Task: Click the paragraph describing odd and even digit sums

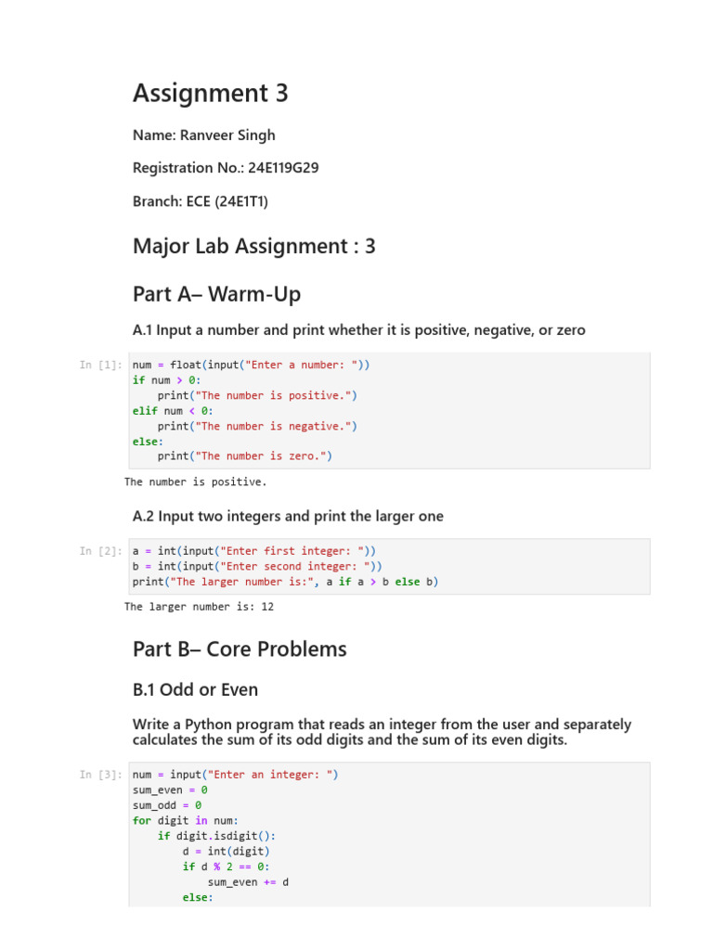Action: [x=382, y=732]
